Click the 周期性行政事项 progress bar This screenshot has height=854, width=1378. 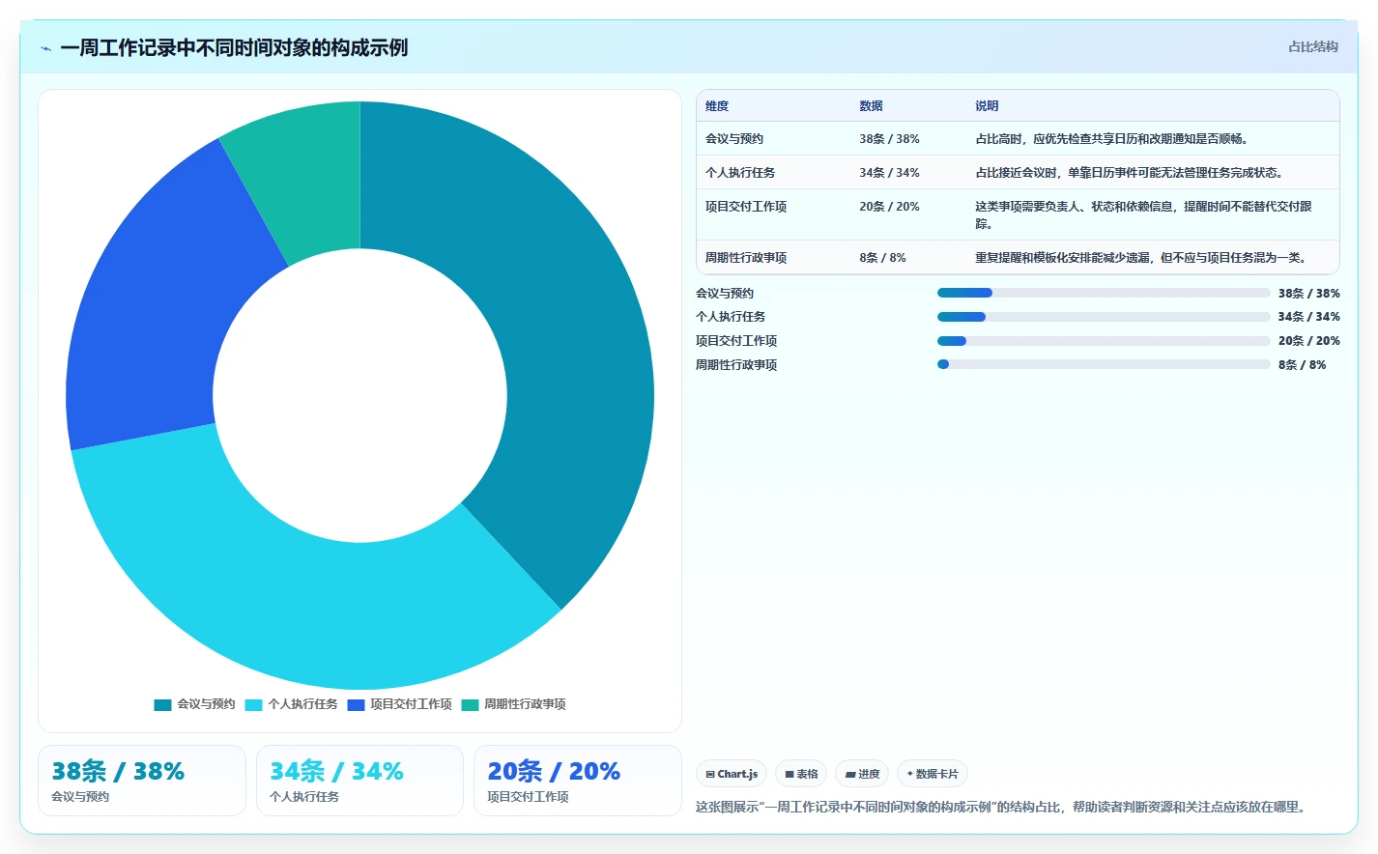(1104, 364)
